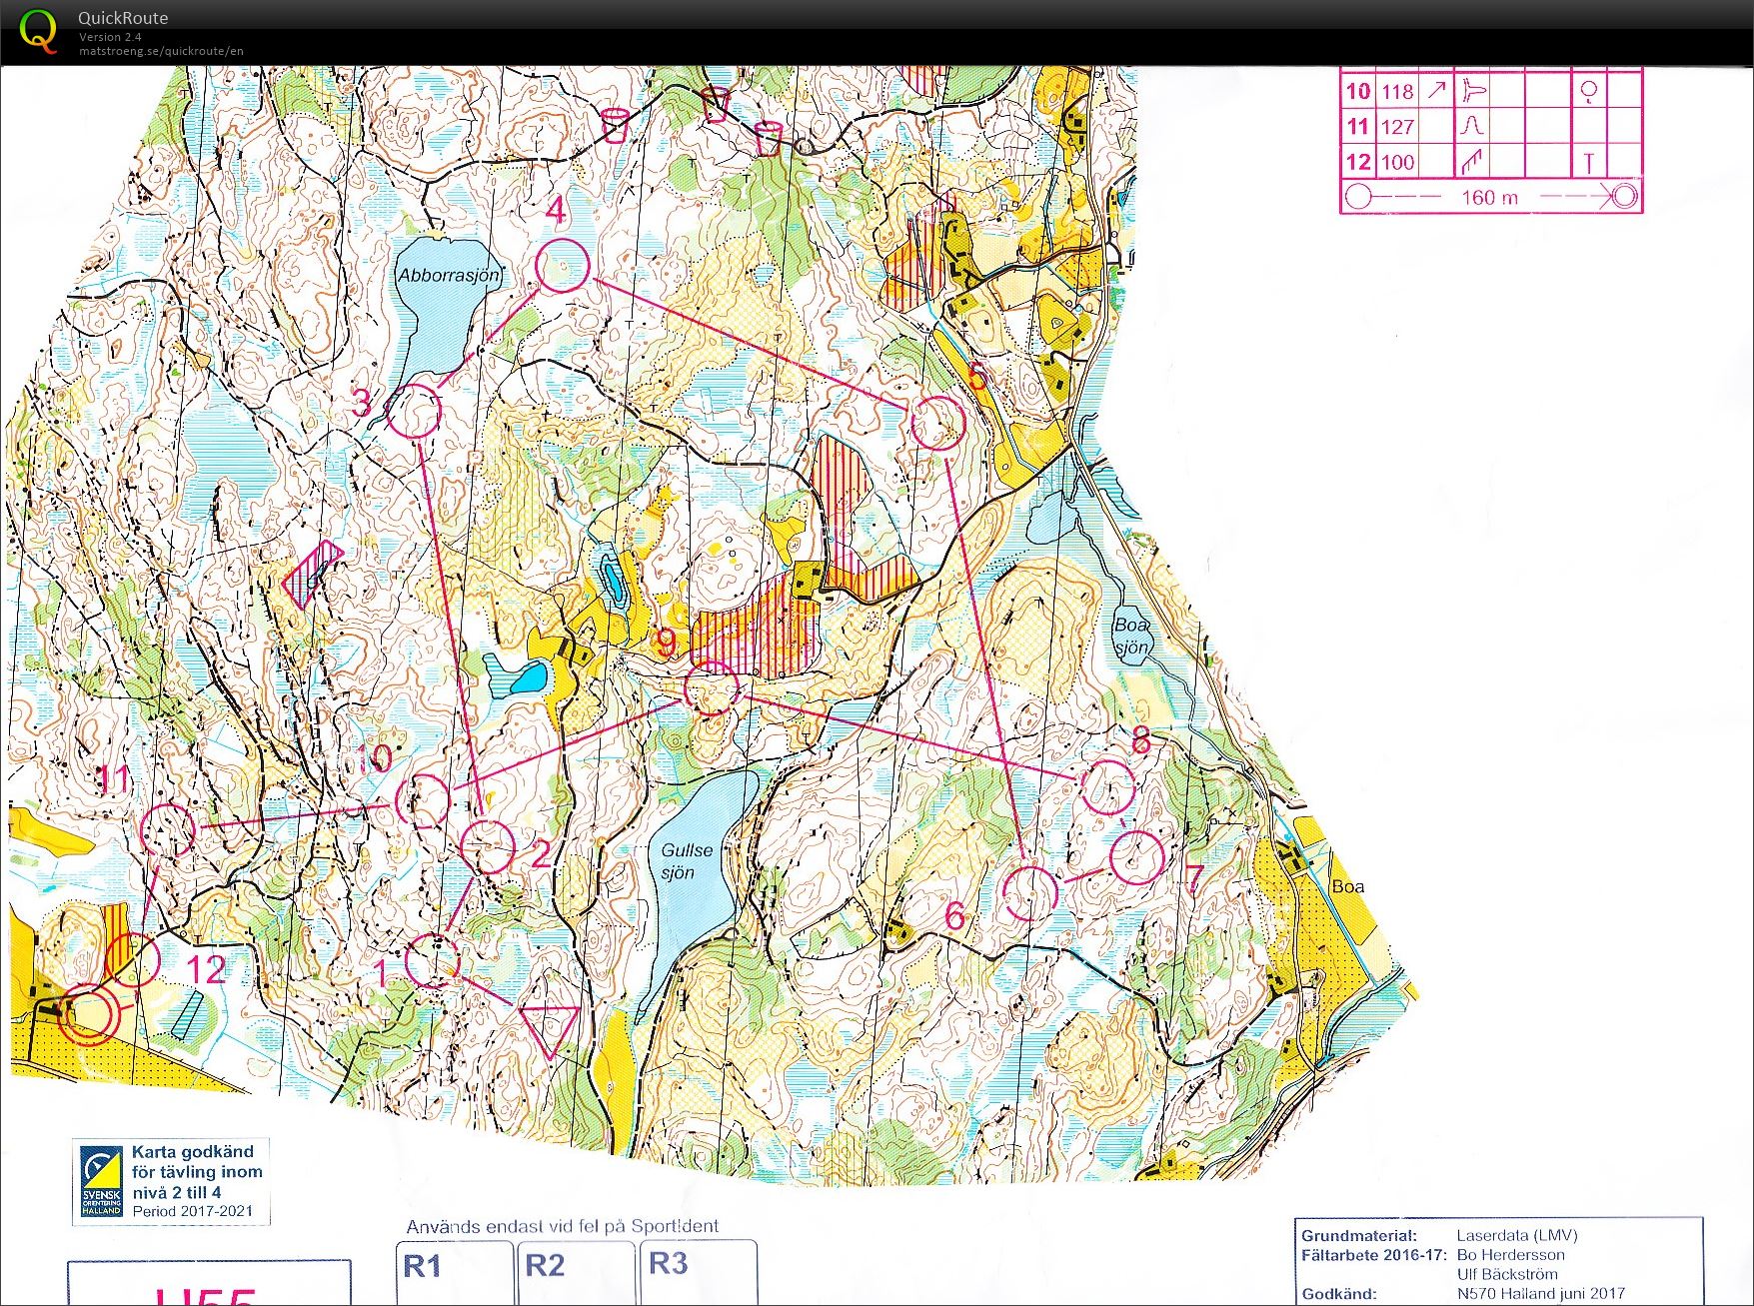Click control circle 11 on the course
This screenshot has width=1754, height=1306.
tap(167, 829)
